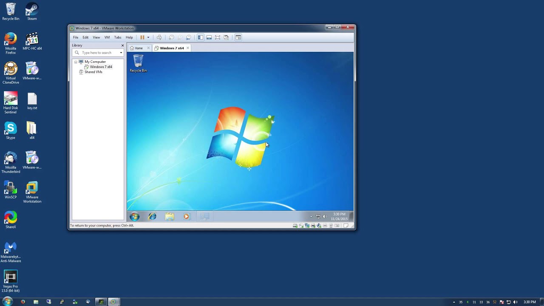Launch Internet Explorer in the guest taskbar
Screen dimensions: 544x306
pos(152,217)
